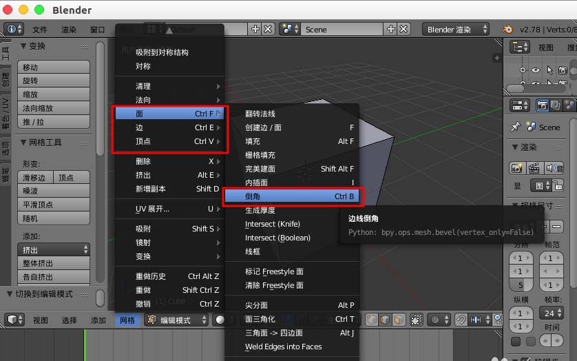Click the renderable camera icon in outliner

(x=563, y=70)
